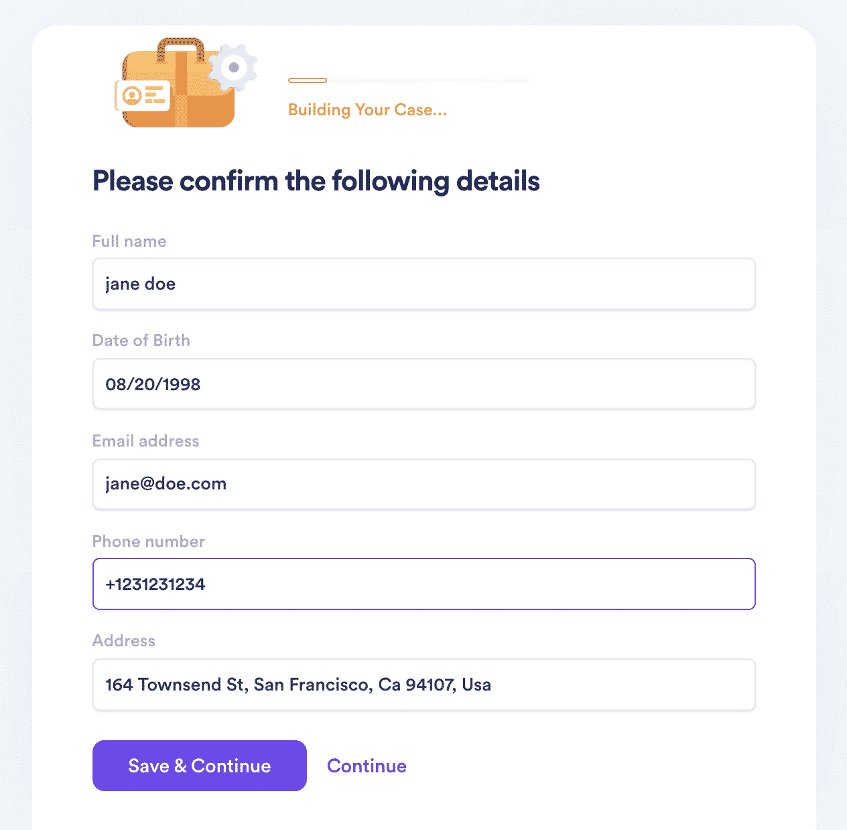Select the Email address input field

point(424,484)
